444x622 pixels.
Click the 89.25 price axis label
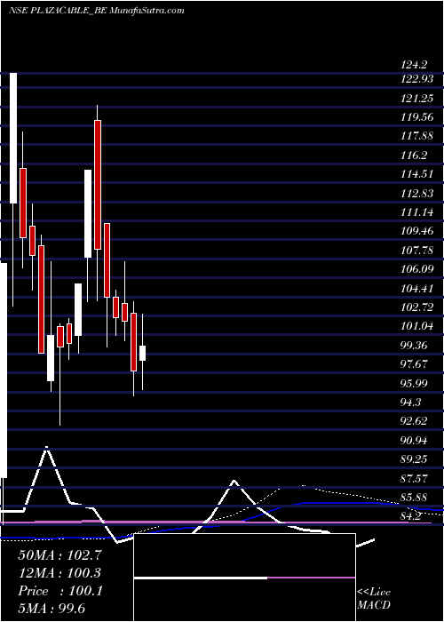(x=415, y=459)
